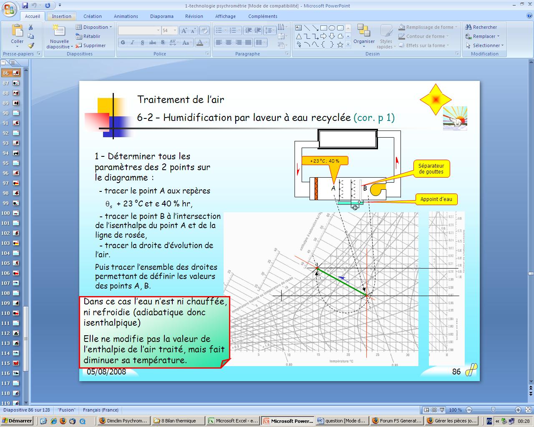The height and width of the screenshot is (427, 534).
Task: Repeat the last action in the quick access toolbar
Action: pyautogui.click(x=48, y=5)
